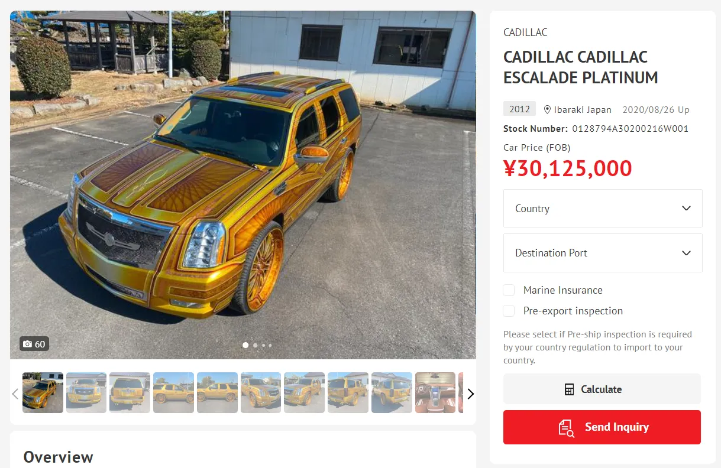This screenshot has width=721, height=468.
Task: Select the third carousel dot indicator
Action: point(263,345)
